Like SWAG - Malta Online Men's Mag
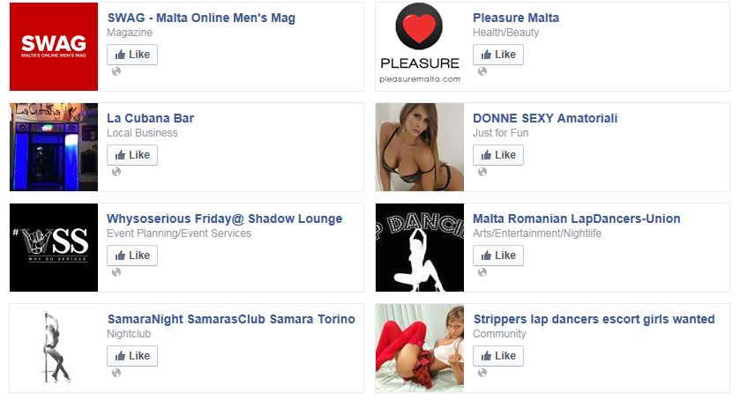 click(132, 55)
